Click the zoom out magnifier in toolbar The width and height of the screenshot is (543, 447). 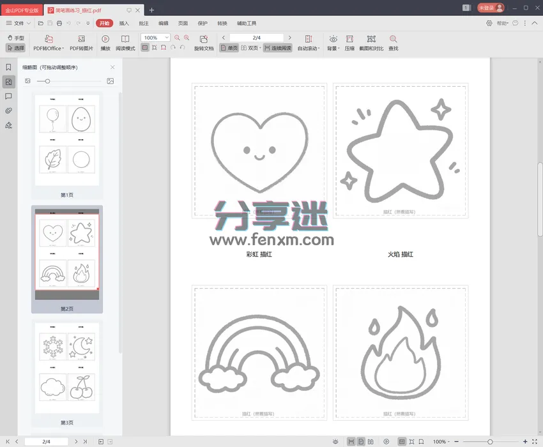pos(177,38)
